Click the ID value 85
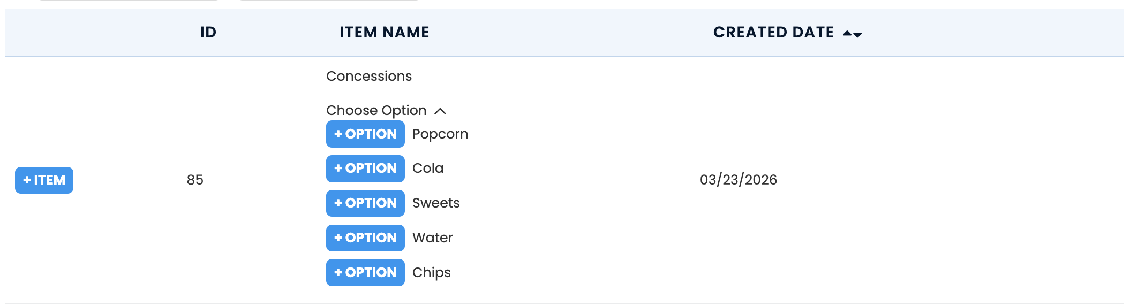 pyautogui.click(x=195, y=180)
